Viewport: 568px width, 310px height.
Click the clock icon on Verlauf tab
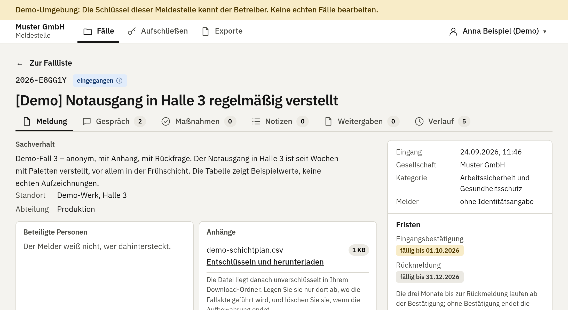tap(419, 121)
